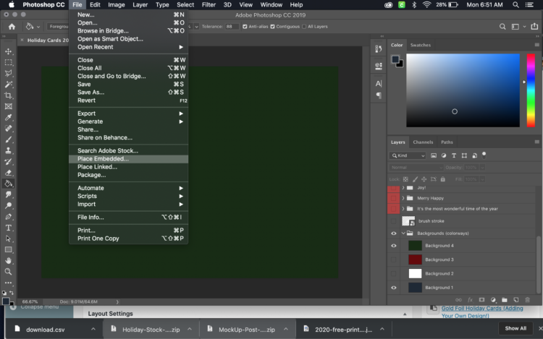The image size is (543, 339).
Task: Open the Layer menu
Action: click(140, 5)
